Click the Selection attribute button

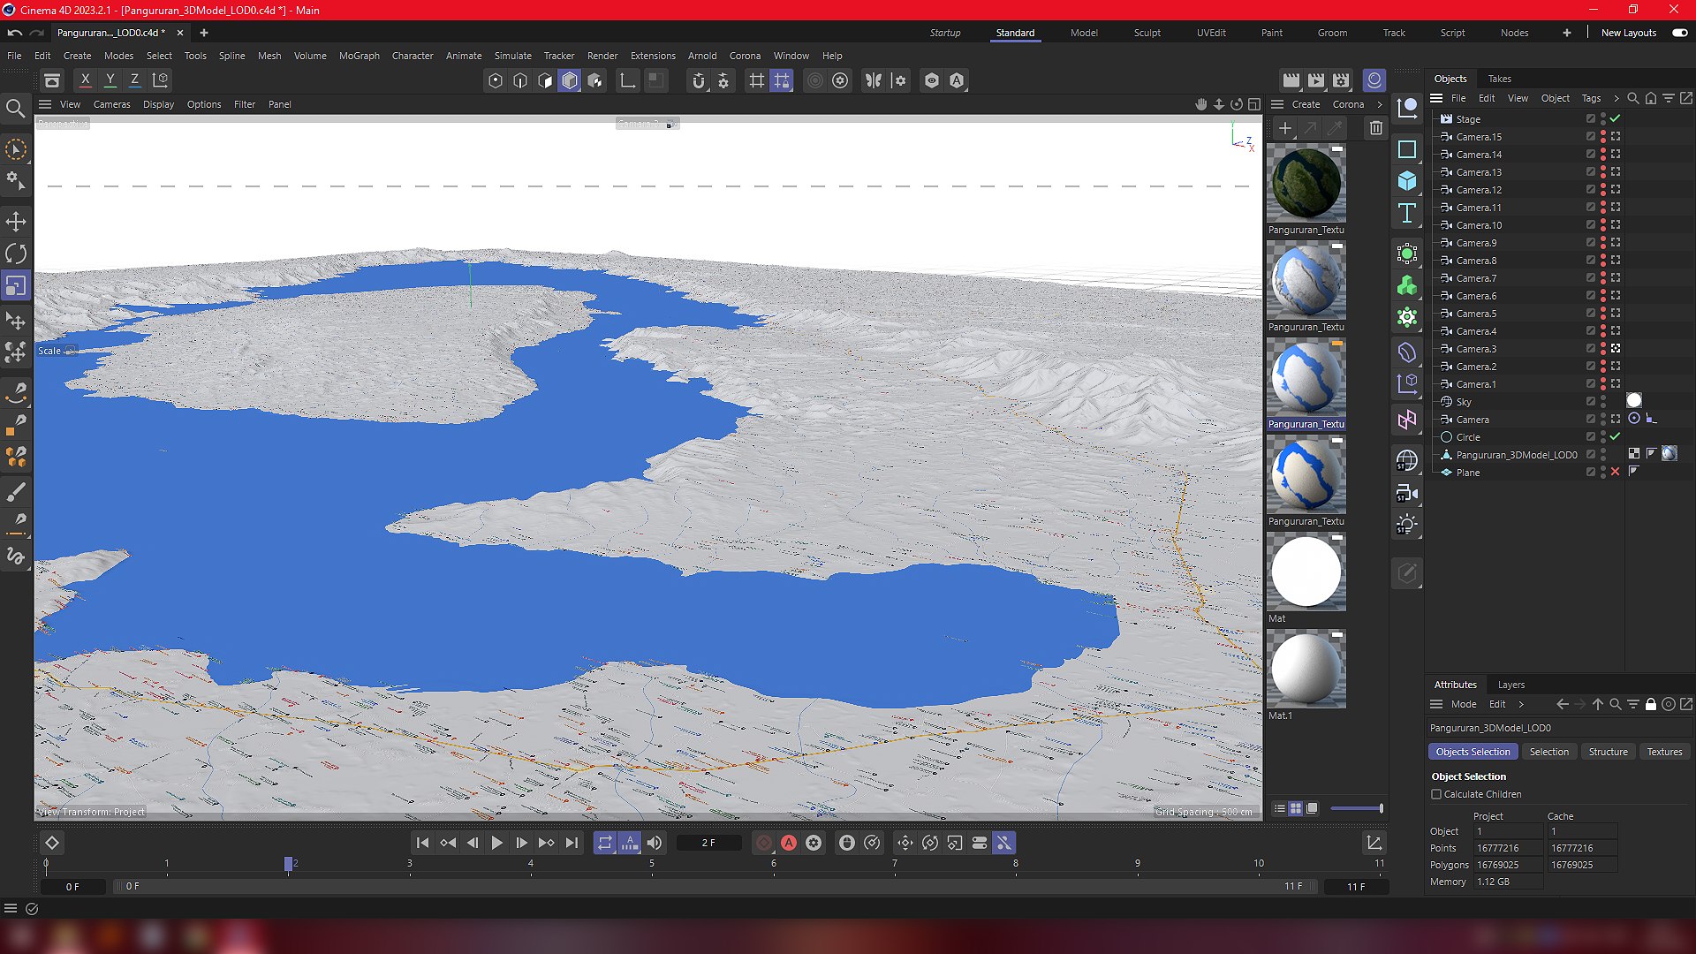pos(1549,753)
